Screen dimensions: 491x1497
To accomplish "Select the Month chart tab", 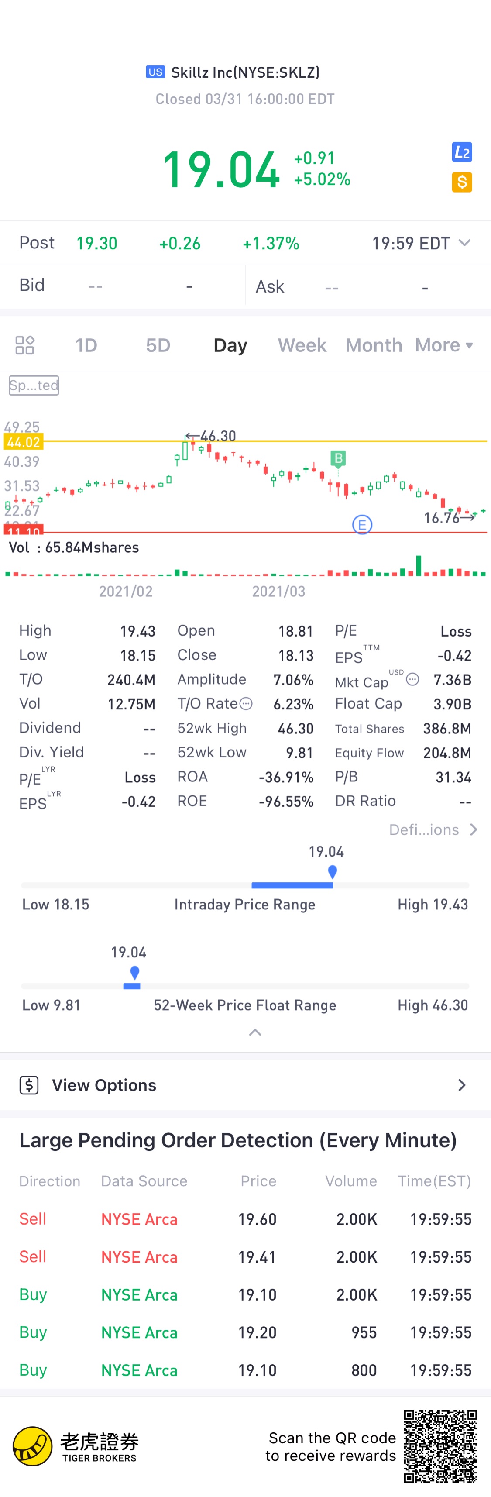I will (374, 345).
